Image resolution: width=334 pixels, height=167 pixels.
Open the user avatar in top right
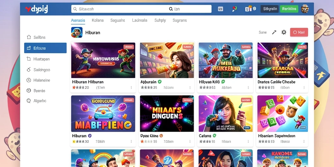305,9
